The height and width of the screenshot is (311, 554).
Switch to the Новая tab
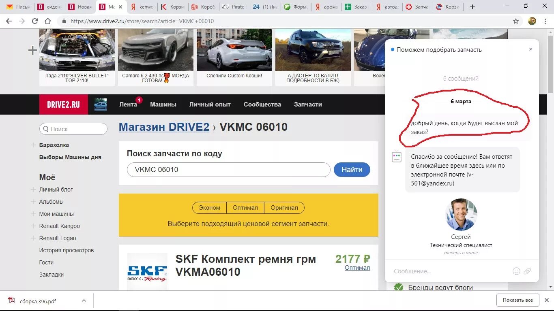80,7
